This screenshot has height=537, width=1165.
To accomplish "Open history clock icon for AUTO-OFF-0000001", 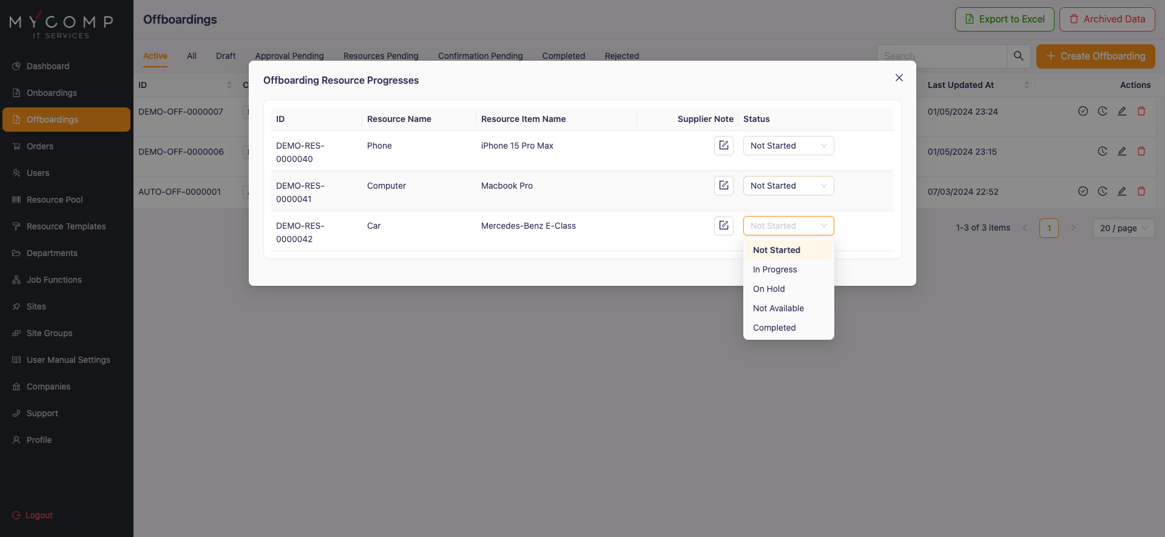I will (1102, 192).
